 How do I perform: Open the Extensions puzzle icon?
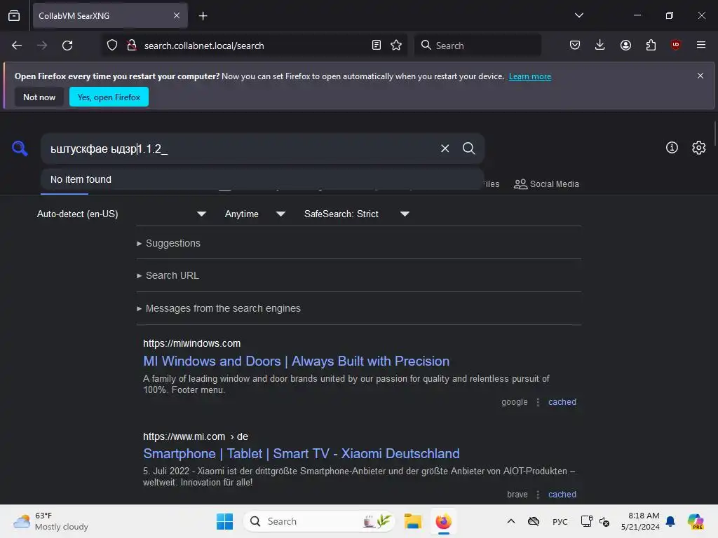click(651, 45)
